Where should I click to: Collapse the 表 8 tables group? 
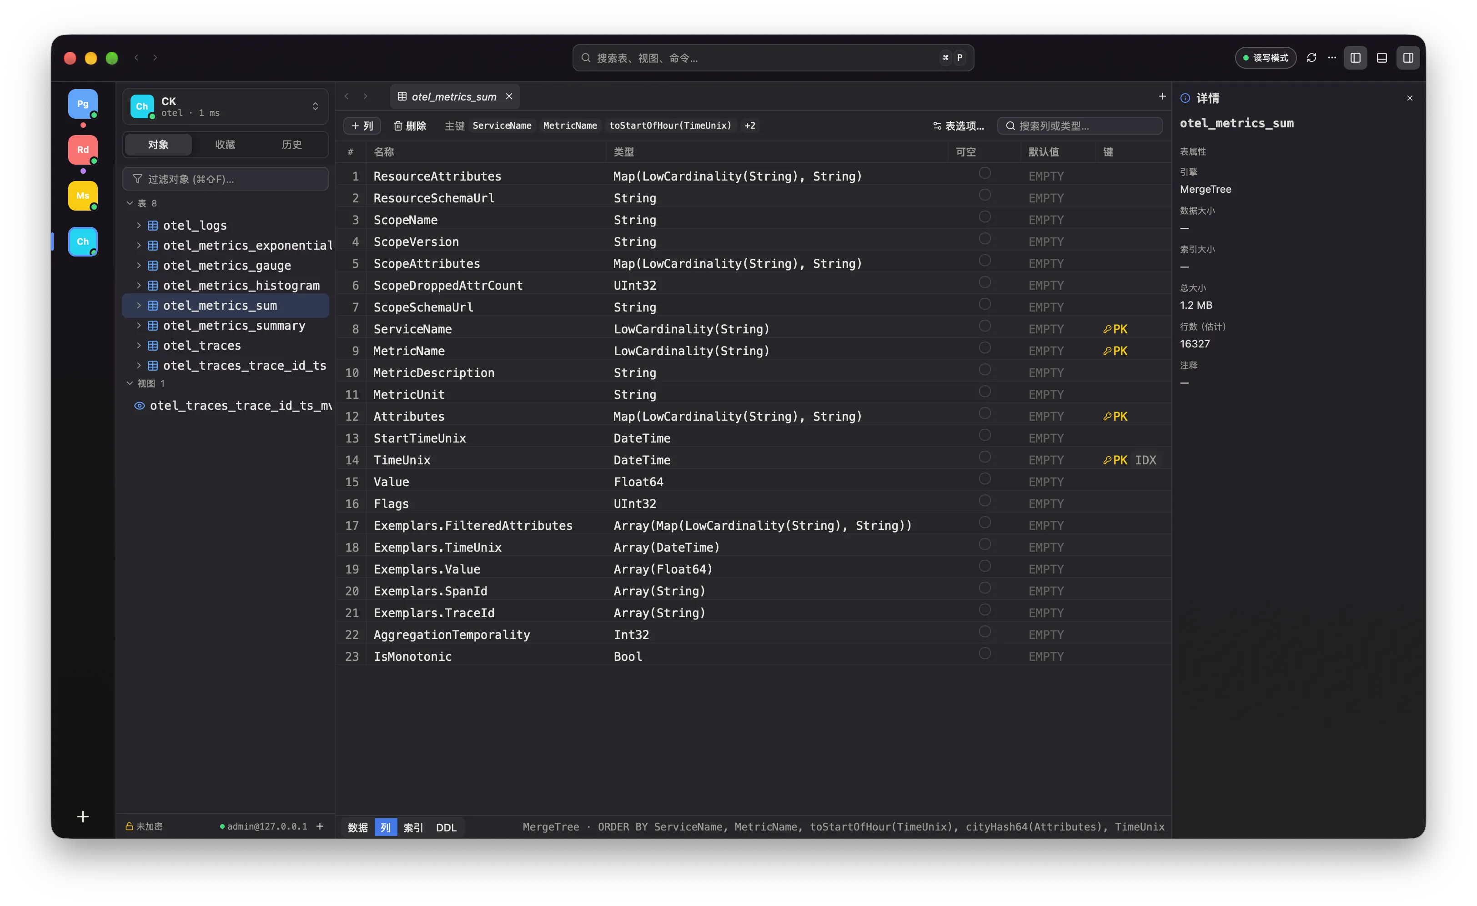[130, 203]
